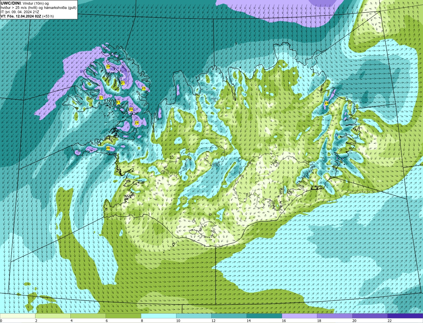Select the yellow gust label reading 30

coord(131,109)
